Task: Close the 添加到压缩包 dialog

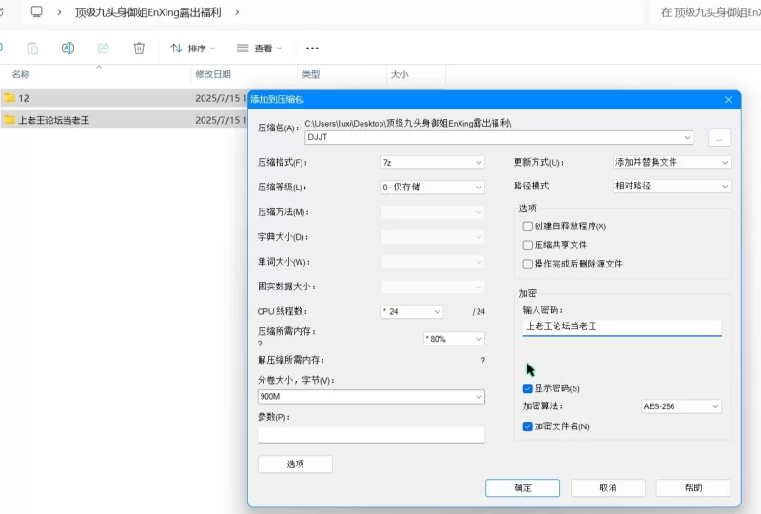Action: coord(729,100)
